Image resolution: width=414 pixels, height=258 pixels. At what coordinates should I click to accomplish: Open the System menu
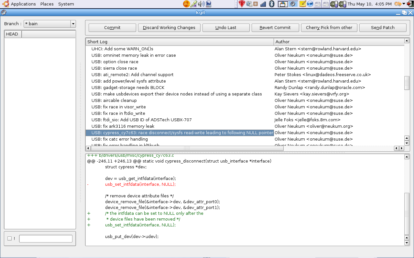click(66, 4)
